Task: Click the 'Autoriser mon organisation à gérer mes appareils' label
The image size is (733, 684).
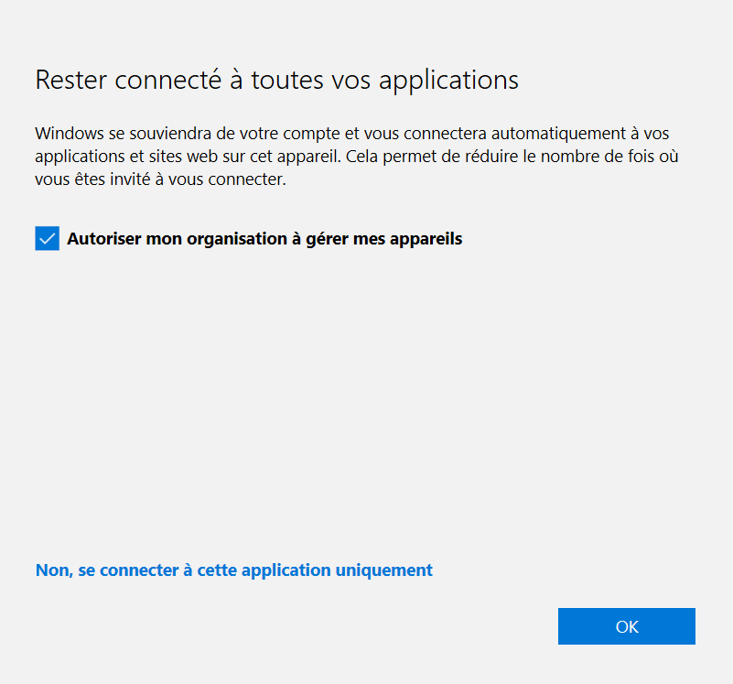Action: 264,239
